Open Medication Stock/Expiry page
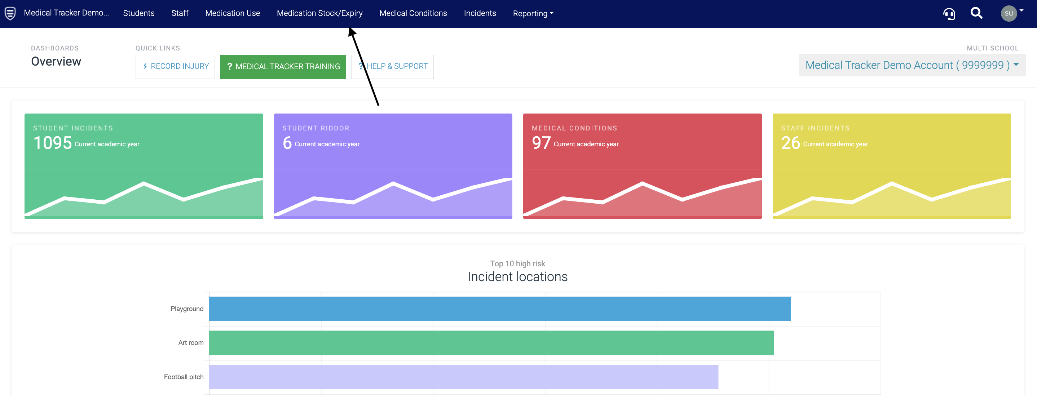 click(319, 13)
